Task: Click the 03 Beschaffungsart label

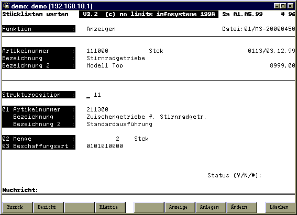Action: point(39,146)
